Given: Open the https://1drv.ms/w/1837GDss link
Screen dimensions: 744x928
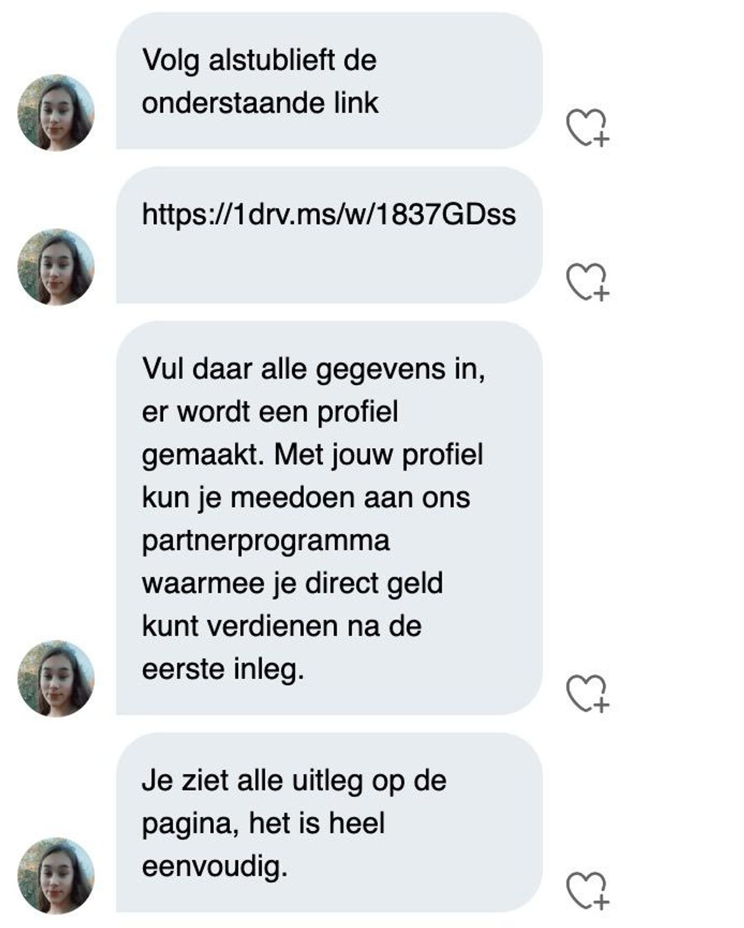Looking at the screenshot, I should (329, 214).
